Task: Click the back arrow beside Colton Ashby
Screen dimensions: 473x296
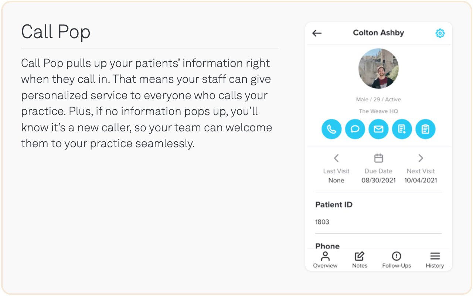Action: pyautogui.click(x=317, y=33)
